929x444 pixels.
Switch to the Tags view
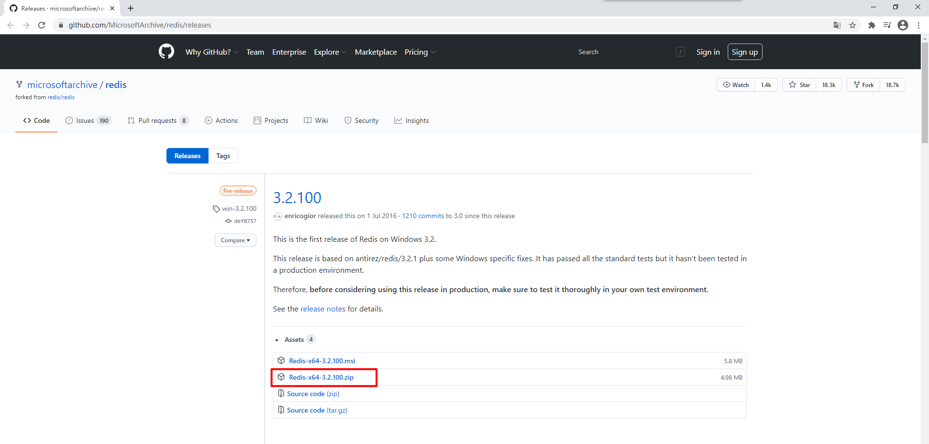click(x=223, y=156)
